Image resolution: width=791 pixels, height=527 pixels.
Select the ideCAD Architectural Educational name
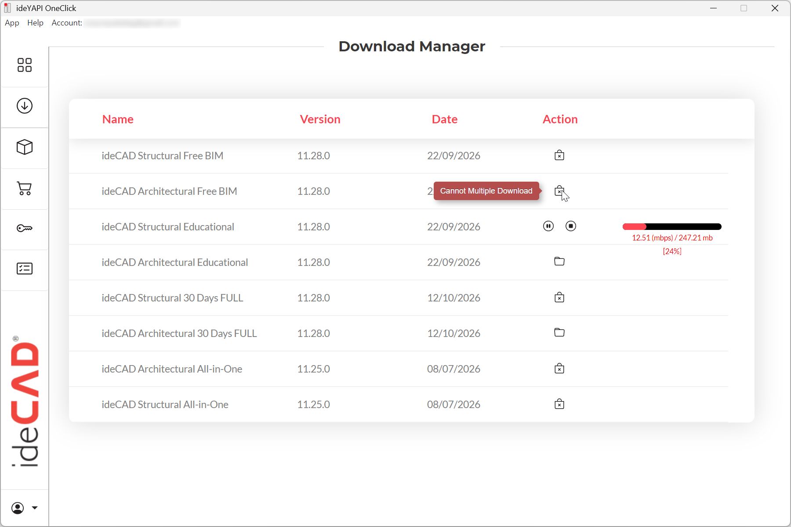(x=175, y=262)
